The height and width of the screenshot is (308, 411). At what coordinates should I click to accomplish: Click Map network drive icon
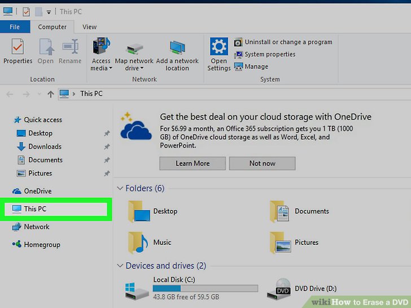(134, 49)
